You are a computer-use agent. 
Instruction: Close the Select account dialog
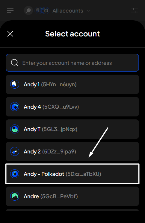[10, 34]
